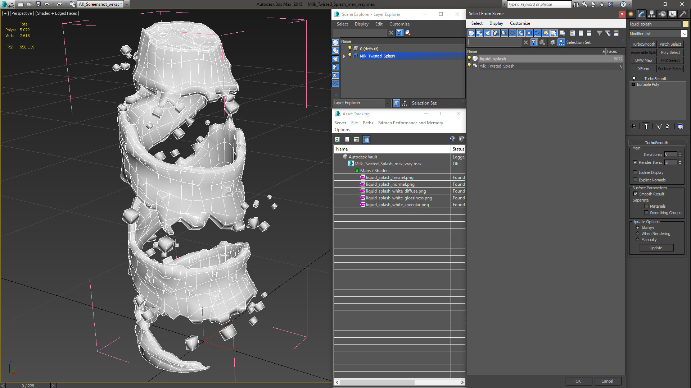Open the Bitmap Performance and Memory menu

(x=410, y=123)
